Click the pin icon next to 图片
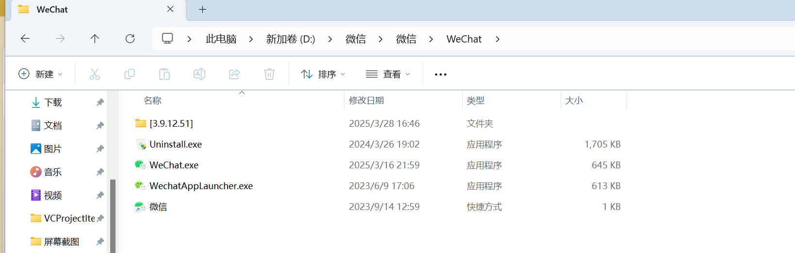The height and width of the screenshot is (253, 795). click(100, 149)
